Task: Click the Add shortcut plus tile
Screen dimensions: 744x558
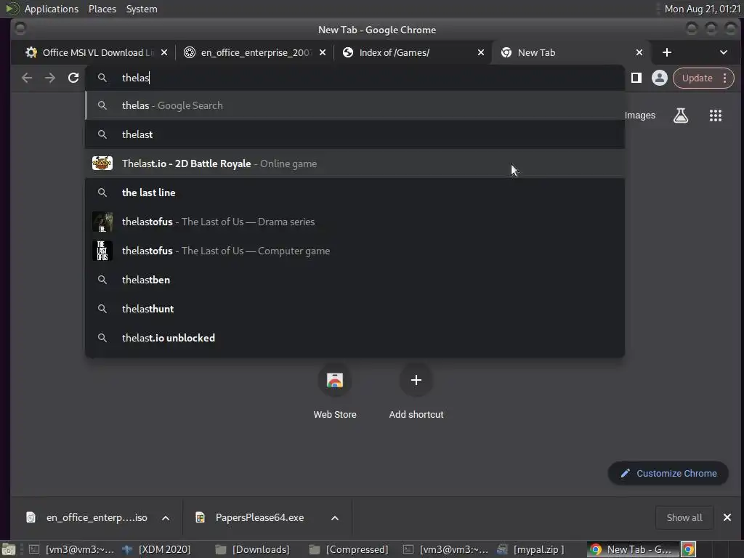Action: pyautogui.click(x=416, y=391)
